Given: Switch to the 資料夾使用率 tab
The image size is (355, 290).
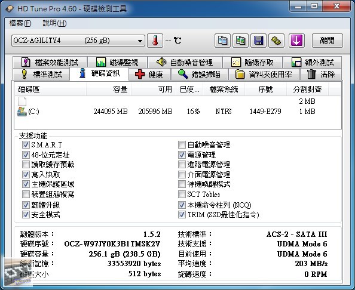Looking at the screenshot, I should [x=264, y=74].
